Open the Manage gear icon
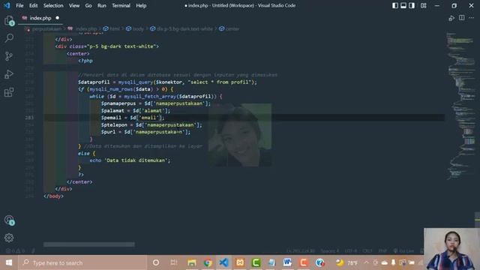Screen dimensions: 480x270 click(9, 238)
